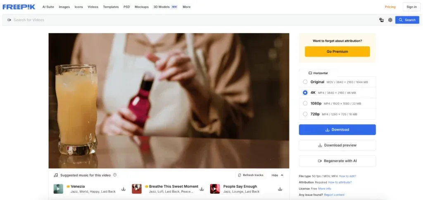Open the Freepik logo home link
Image resolution: width=423 pixels, height=200 pixels.
pyautogui.click(x=19, y=7)
